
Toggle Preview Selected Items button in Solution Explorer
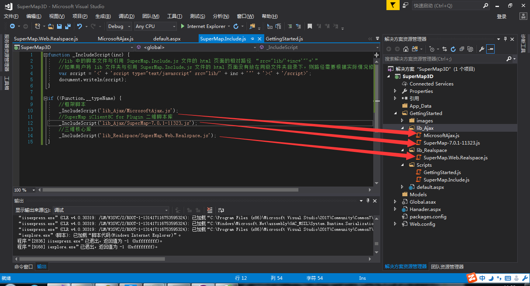point(490,49)
